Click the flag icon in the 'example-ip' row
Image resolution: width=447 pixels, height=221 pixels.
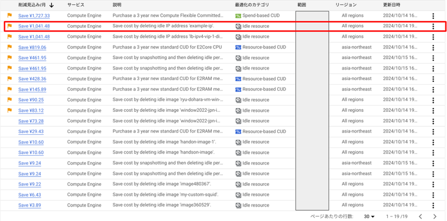[x=9, y=26]
